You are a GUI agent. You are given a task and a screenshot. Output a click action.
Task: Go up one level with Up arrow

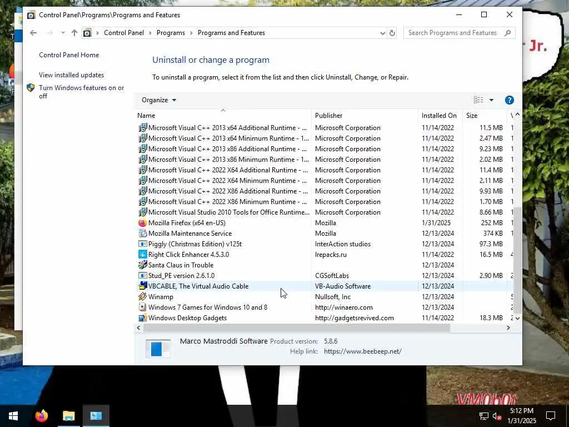click(74, 33)
